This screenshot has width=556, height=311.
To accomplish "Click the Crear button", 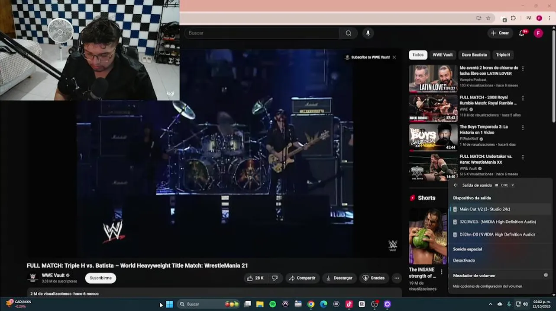I will pyautogui.click(x=500, y=33).
